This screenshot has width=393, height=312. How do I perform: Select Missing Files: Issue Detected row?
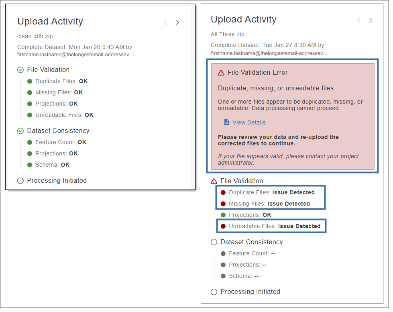click(269, 204)
